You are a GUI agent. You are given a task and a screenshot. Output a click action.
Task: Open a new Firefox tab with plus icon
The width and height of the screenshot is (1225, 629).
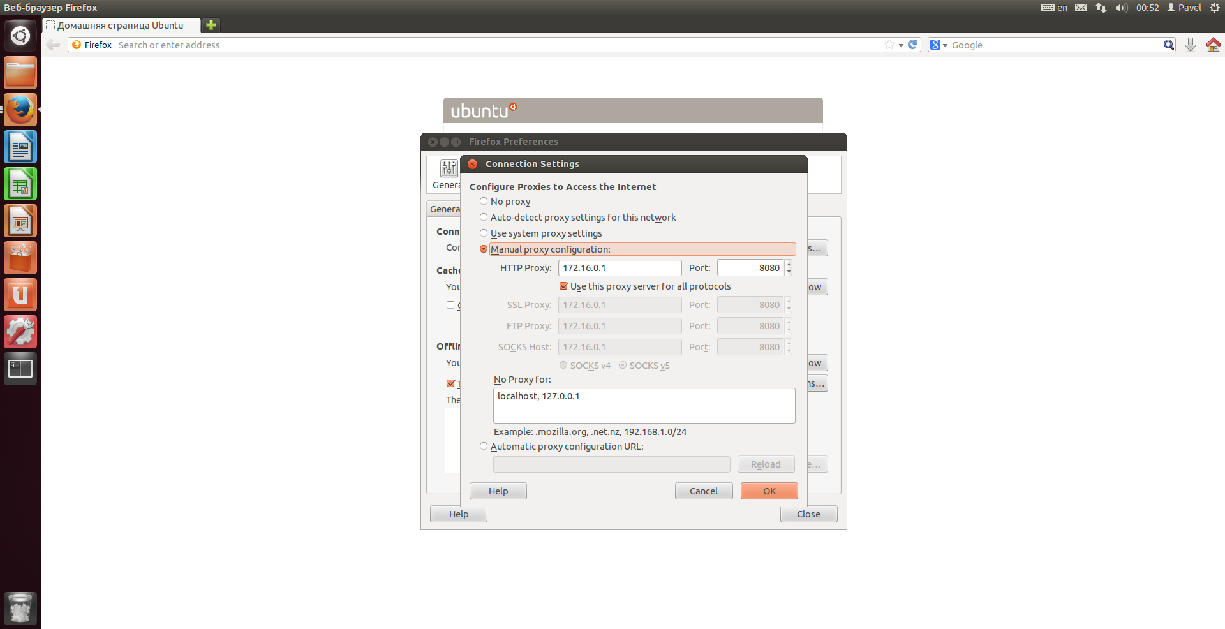pos(211,25)
